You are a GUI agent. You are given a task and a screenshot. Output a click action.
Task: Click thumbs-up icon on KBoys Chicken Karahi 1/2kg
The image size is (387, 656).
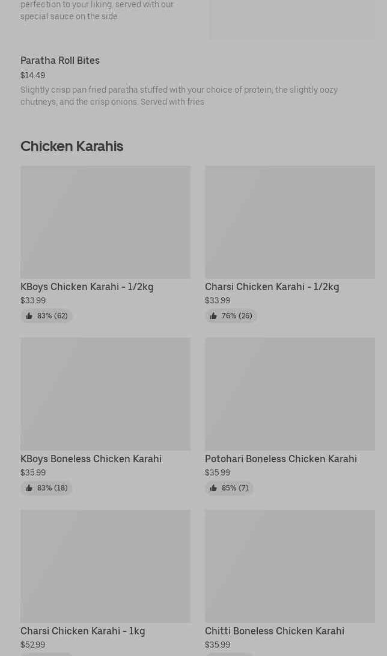[29, 316]
